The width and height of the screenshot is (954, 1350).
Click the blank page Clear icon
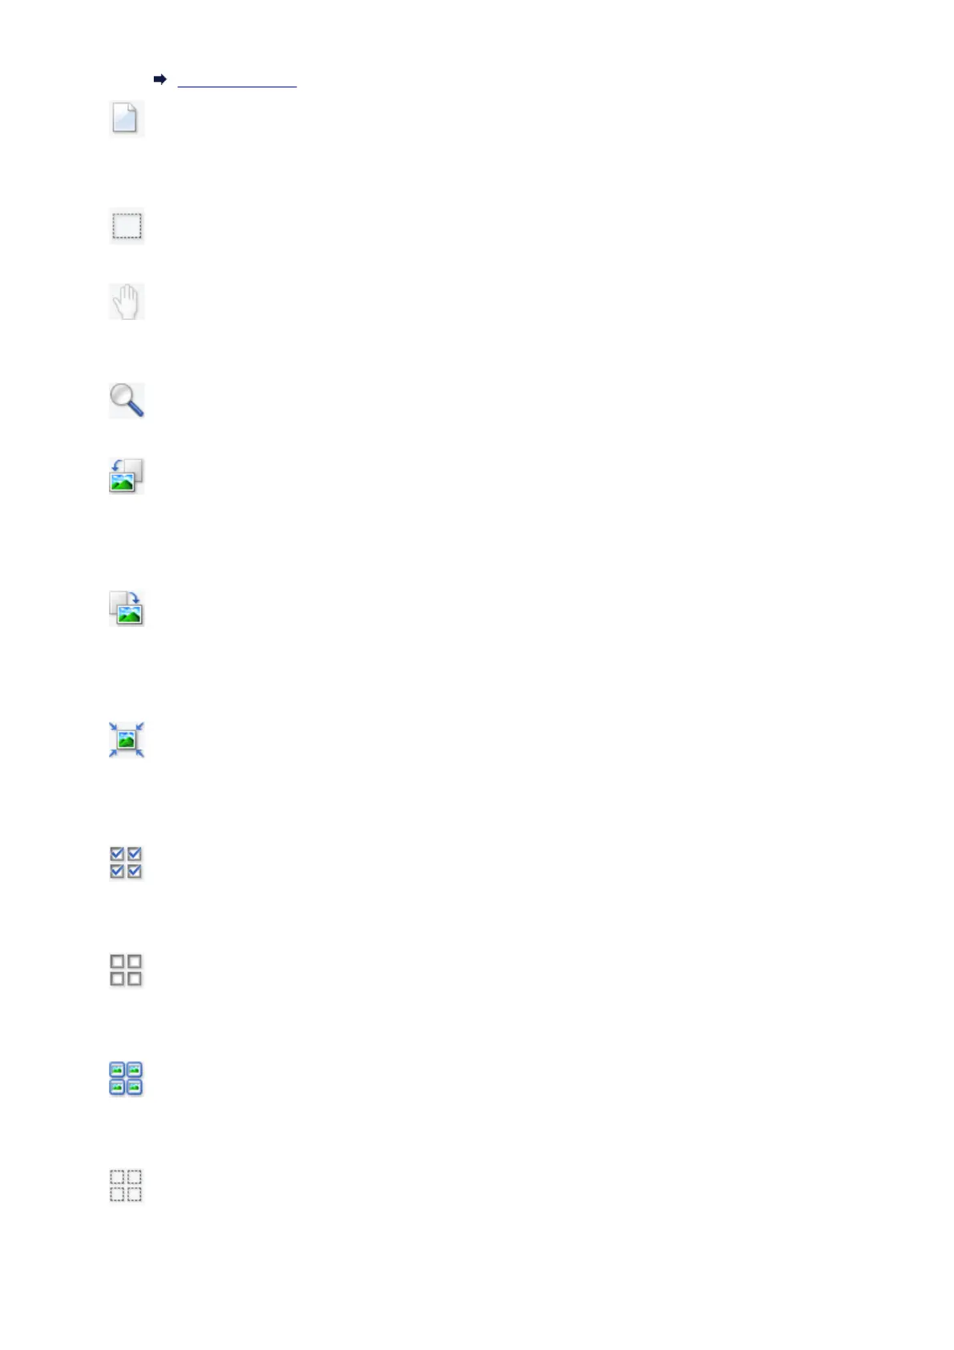pos(127,119)
